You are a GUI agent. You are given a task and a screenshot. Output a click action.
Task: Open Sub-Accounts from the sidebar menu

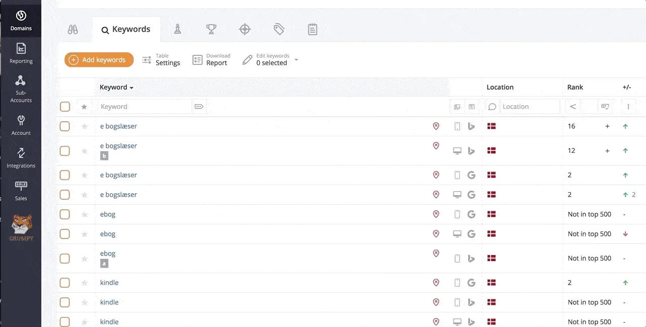(x=21, y=89)
